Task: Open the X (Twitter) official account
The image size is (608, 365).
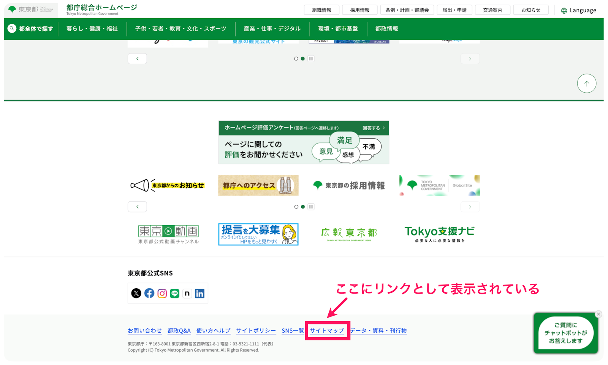Action: coord(136,293)
